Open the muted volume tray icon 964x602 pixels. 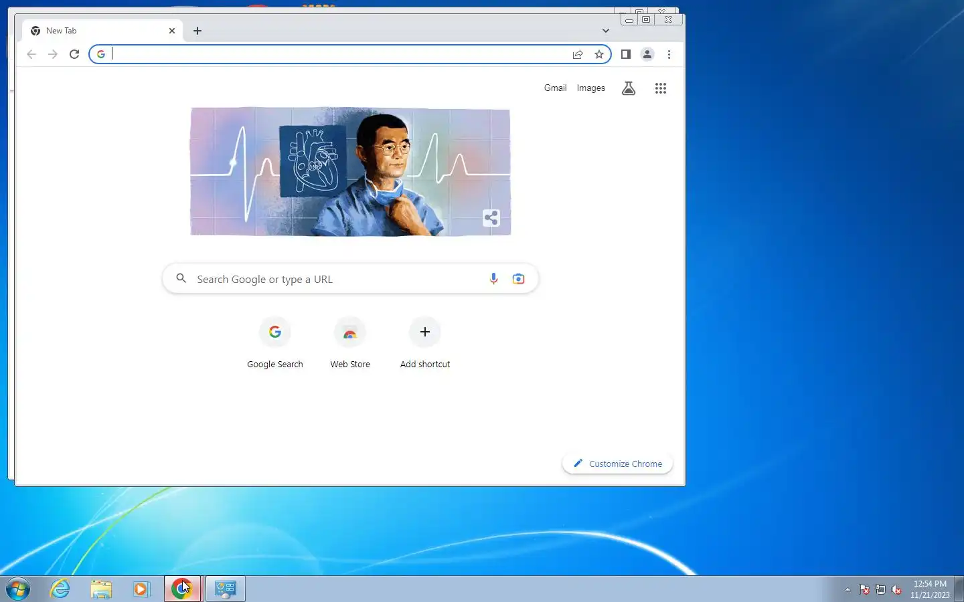[x=896, y=590]
